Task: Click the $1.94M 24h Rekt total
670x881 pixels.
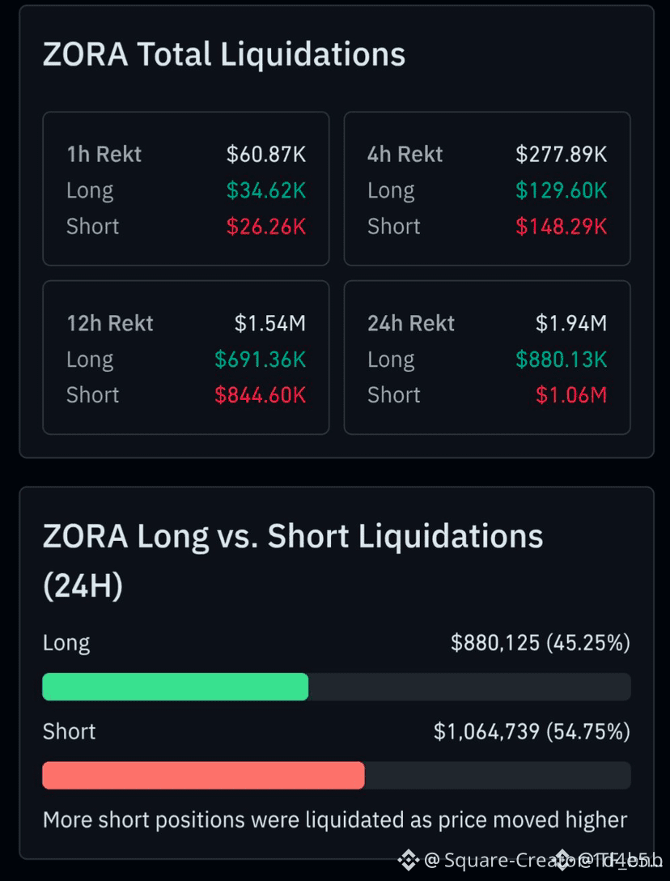Action: point(571,323)
